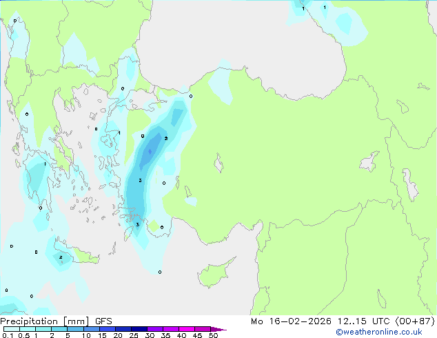Click the '0.5' legend scale label
Image resolution: width=437 pixels, height=338 pixels.
tap(23, 335)
